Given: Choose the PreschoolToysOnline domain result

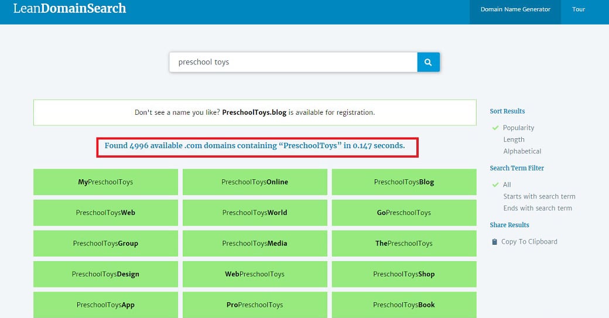Looking at the screenshot, I should click(x=255, y=182).
